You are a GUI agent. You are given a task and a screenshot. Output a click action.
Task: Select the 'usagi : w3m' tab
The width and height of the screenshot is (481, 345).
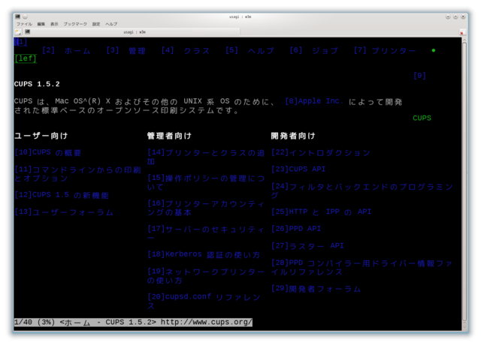(135, 31)
